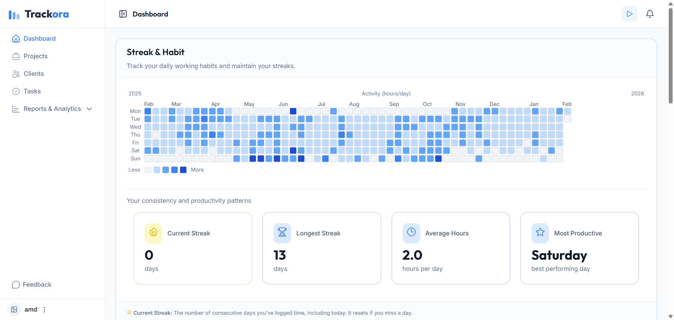This screenshot has height=320, width=674.
Task: Select the Projects briefcase icon
Action: pyautogui.click(x=16, y=56)
